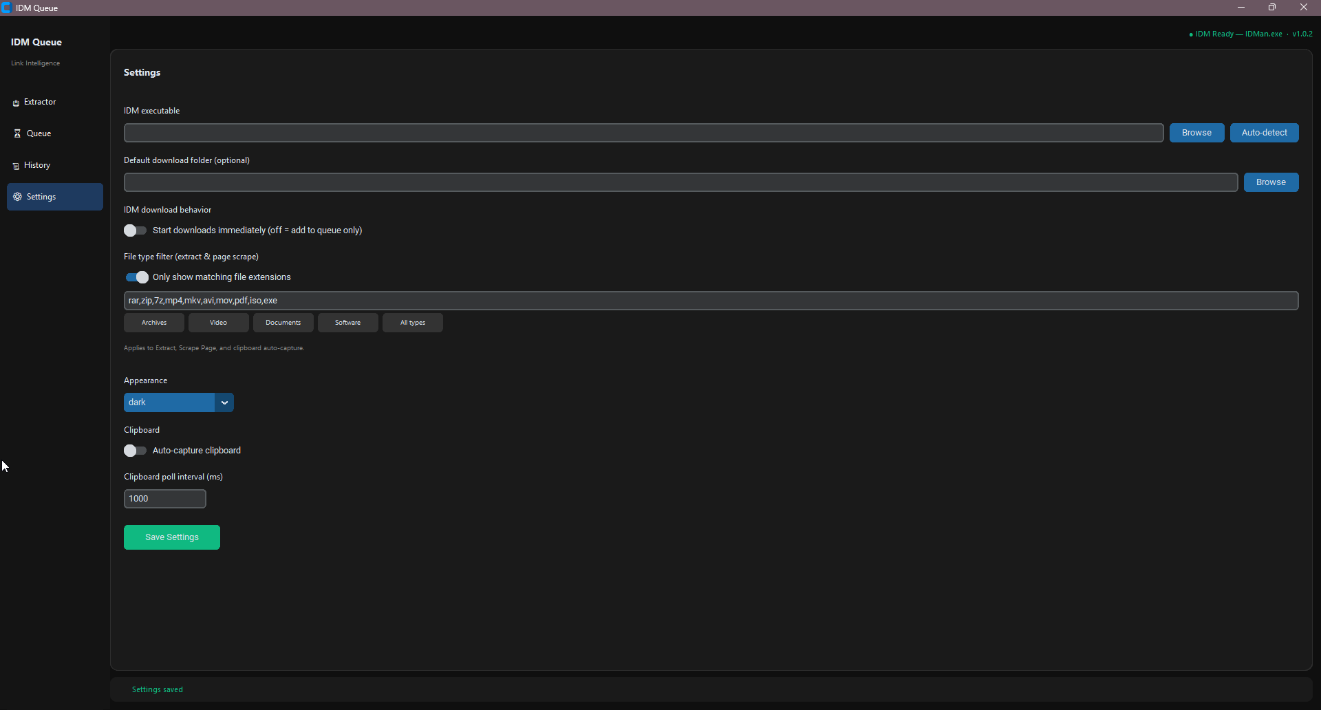Apply the Archives extension preset
The height and width of the screenshot is (710, 1321).
click(154, 323)
